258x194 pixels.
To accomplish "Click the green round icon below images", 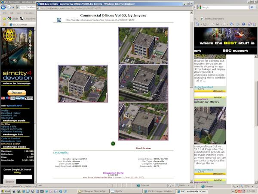I will coord(113,144).
